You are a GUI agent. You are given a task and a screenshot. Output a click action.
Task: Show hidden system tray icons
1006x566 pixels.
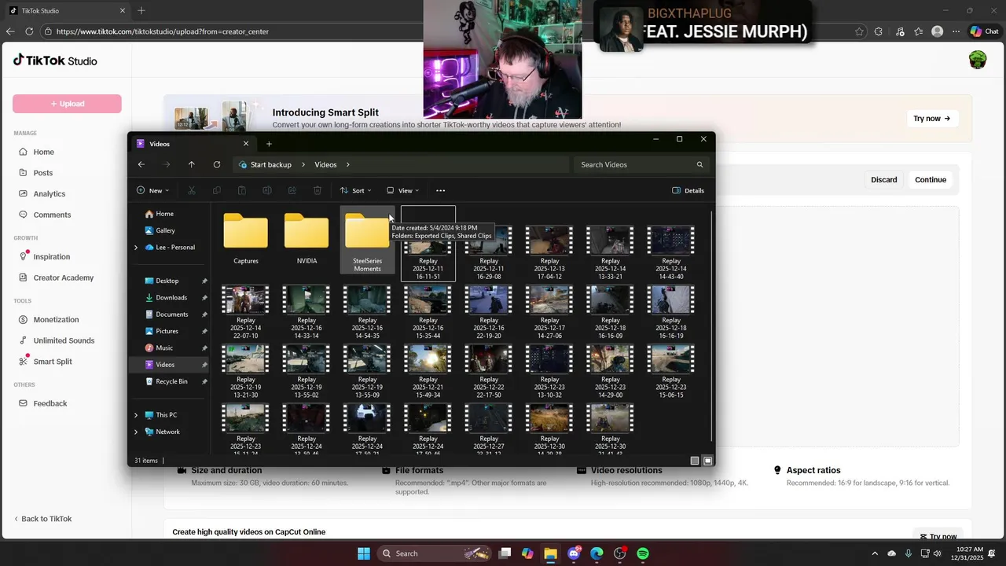(875, 553)
